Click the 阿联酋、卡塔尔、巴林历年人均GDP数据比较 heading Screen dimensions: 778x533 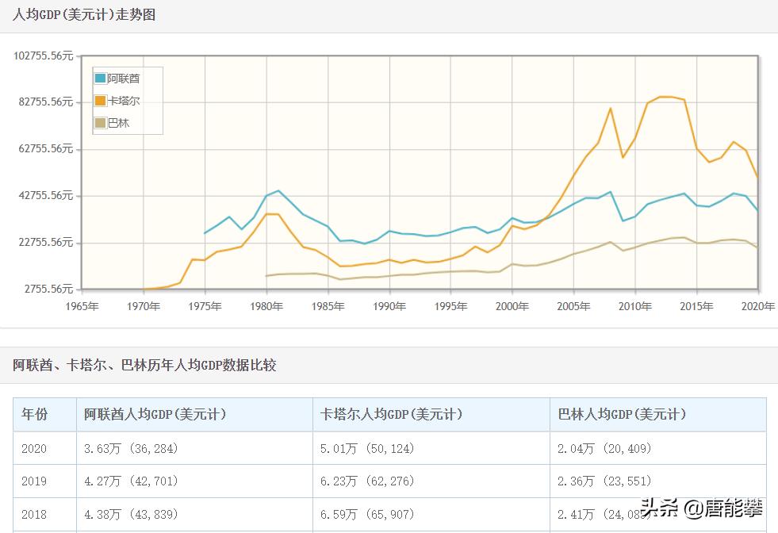pyautogui.click(x=145, y=366)
